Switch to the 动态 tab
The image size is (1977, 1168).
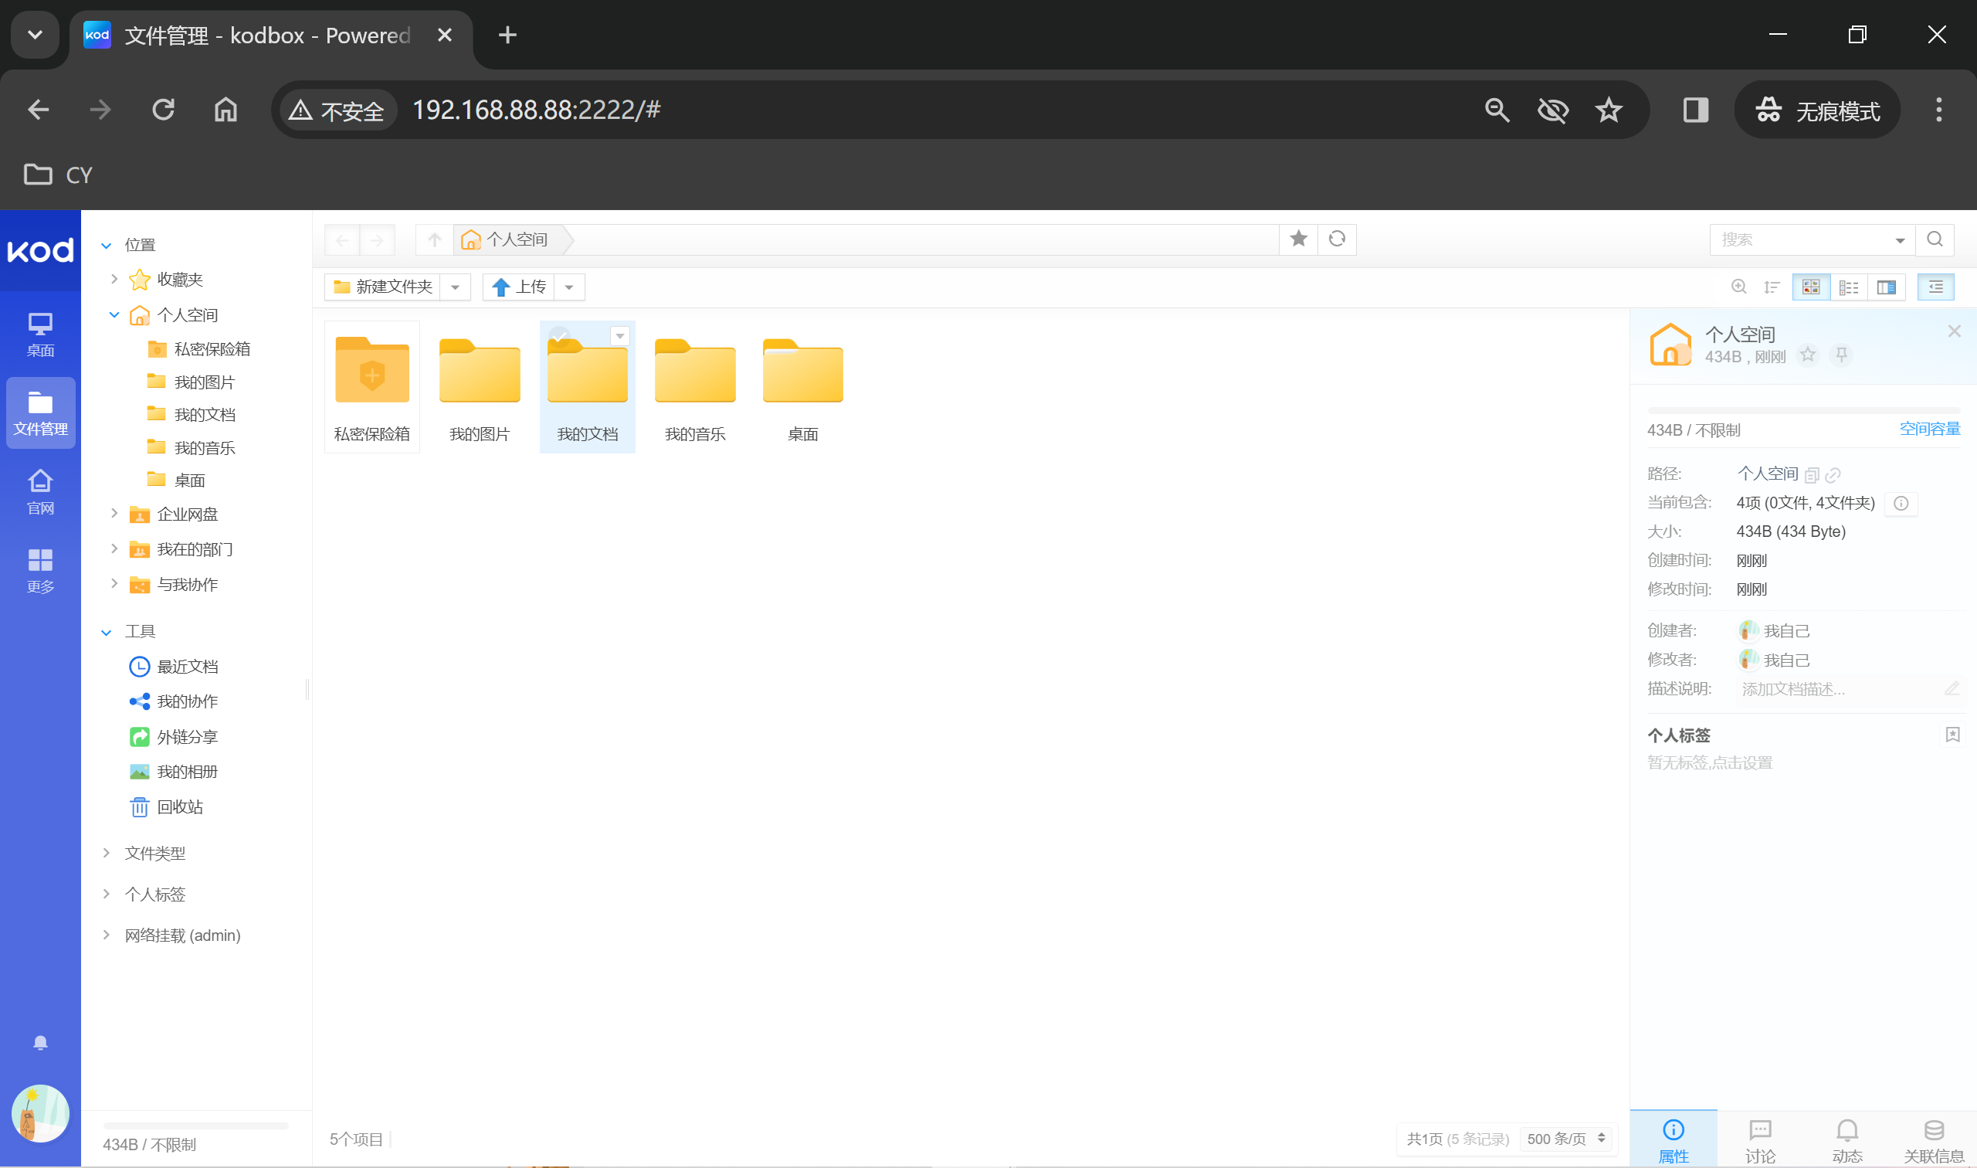click(1847, 1139)
